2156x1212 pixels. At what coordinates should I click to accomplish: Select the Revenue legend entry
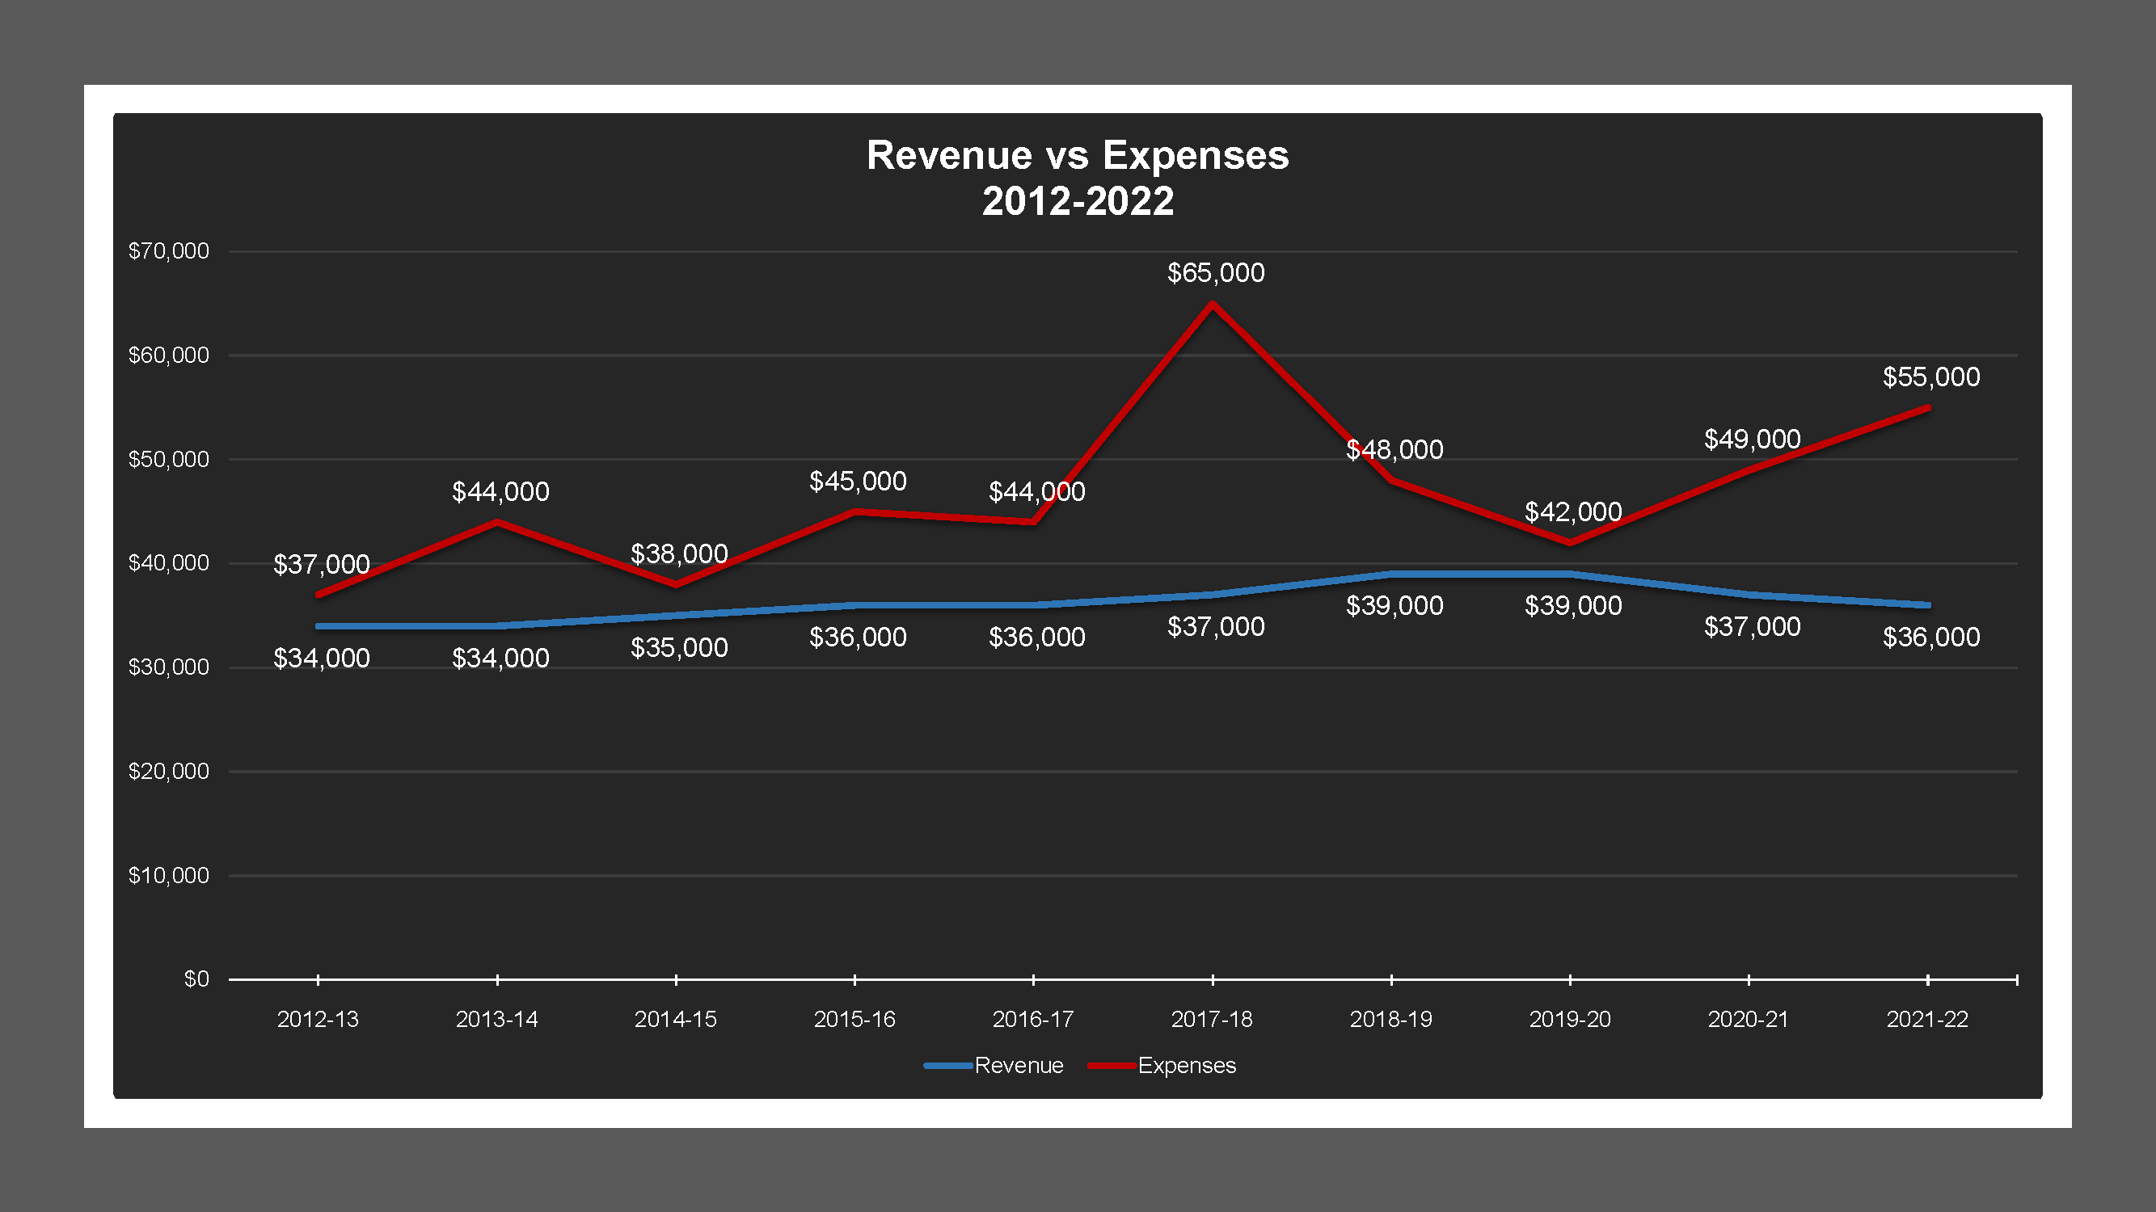[1018, 1065]
